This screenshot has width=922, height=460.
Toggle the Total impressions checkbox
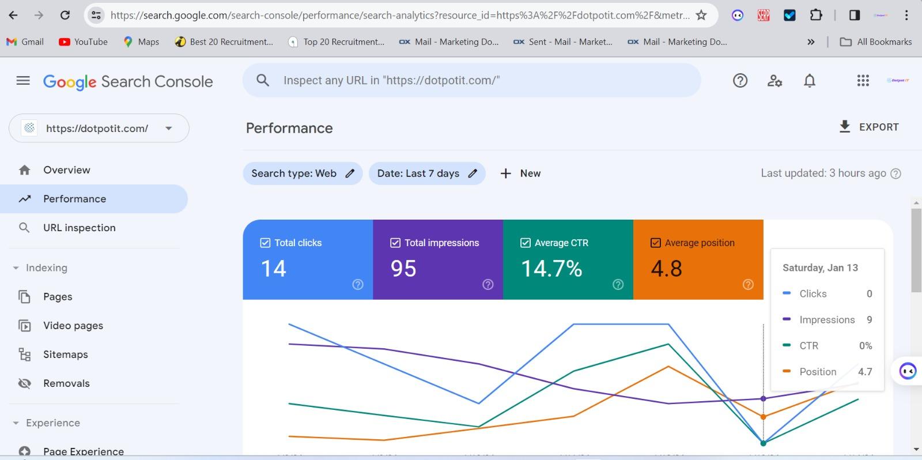(395, 243)
